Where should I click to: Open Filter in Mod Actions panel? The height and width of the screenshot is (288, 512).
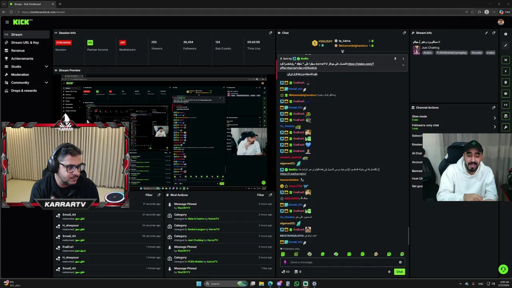(x=260, y=195)
